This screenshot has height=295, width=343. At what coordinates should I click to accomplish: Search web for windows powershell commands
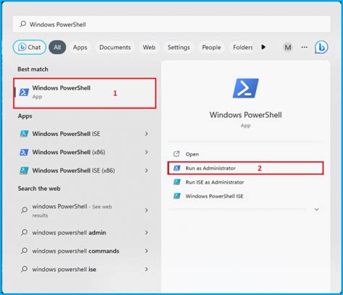point(85,251)
